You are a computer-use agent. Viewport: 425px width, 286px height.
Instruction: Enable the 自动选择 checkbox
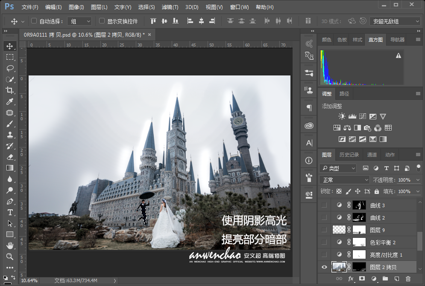tap(34, 21)
